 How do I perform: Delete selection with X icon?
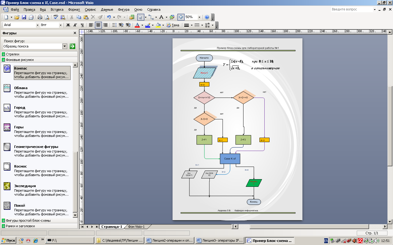point(93,17)
